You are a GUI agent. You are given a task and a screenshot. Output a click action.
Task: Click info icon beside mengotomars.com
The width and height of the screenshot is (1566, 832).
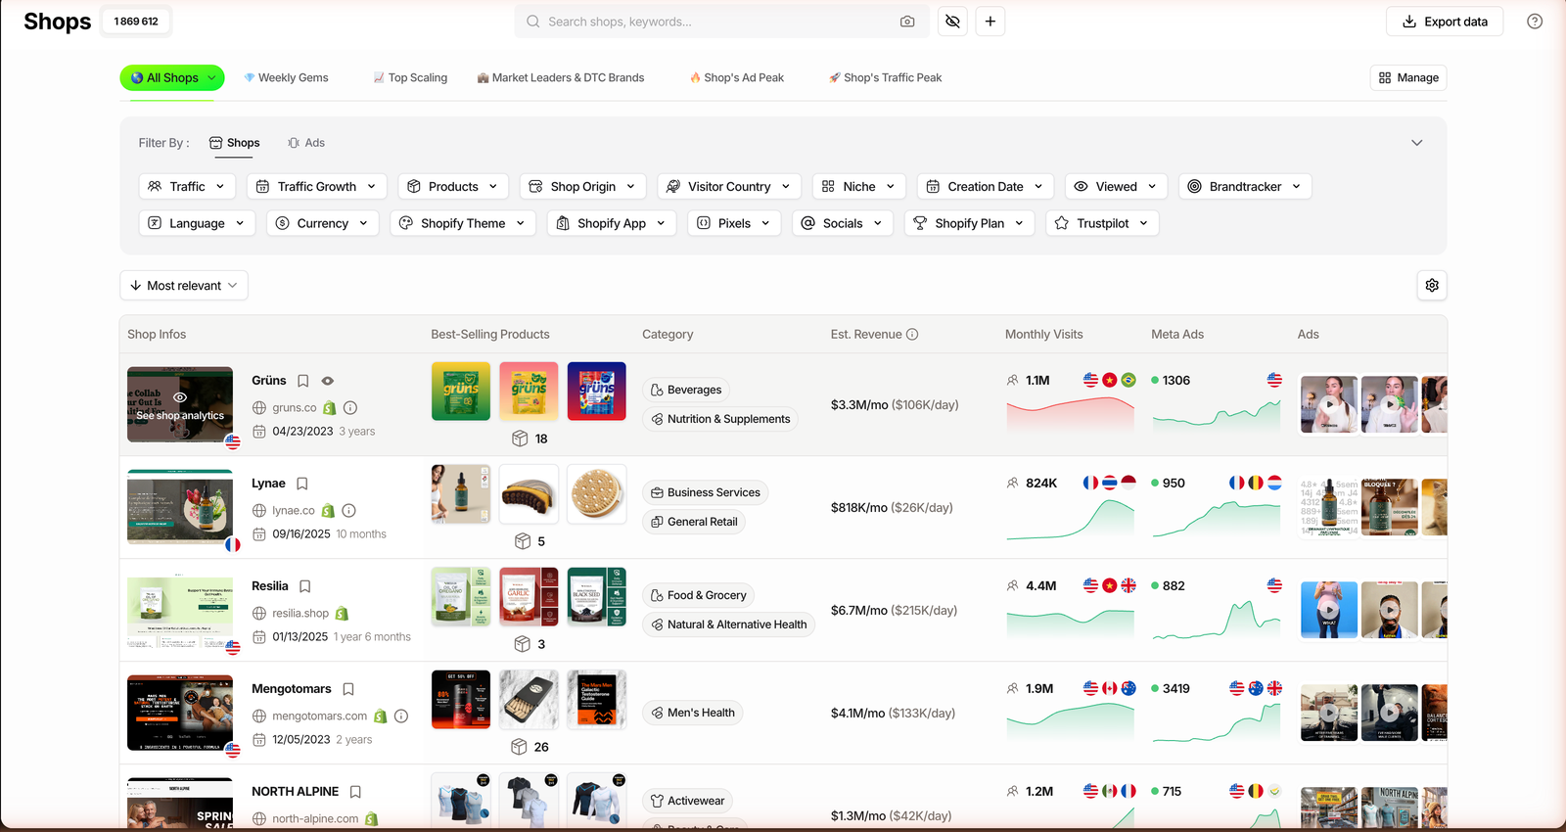pos(401,716)
